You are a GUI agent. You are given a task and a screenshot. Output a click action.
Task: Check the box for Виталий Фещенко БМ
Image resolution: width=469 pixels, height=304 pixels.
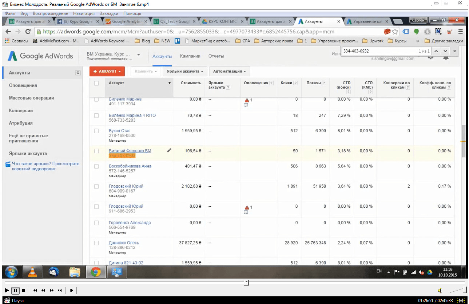pos(96,151)
